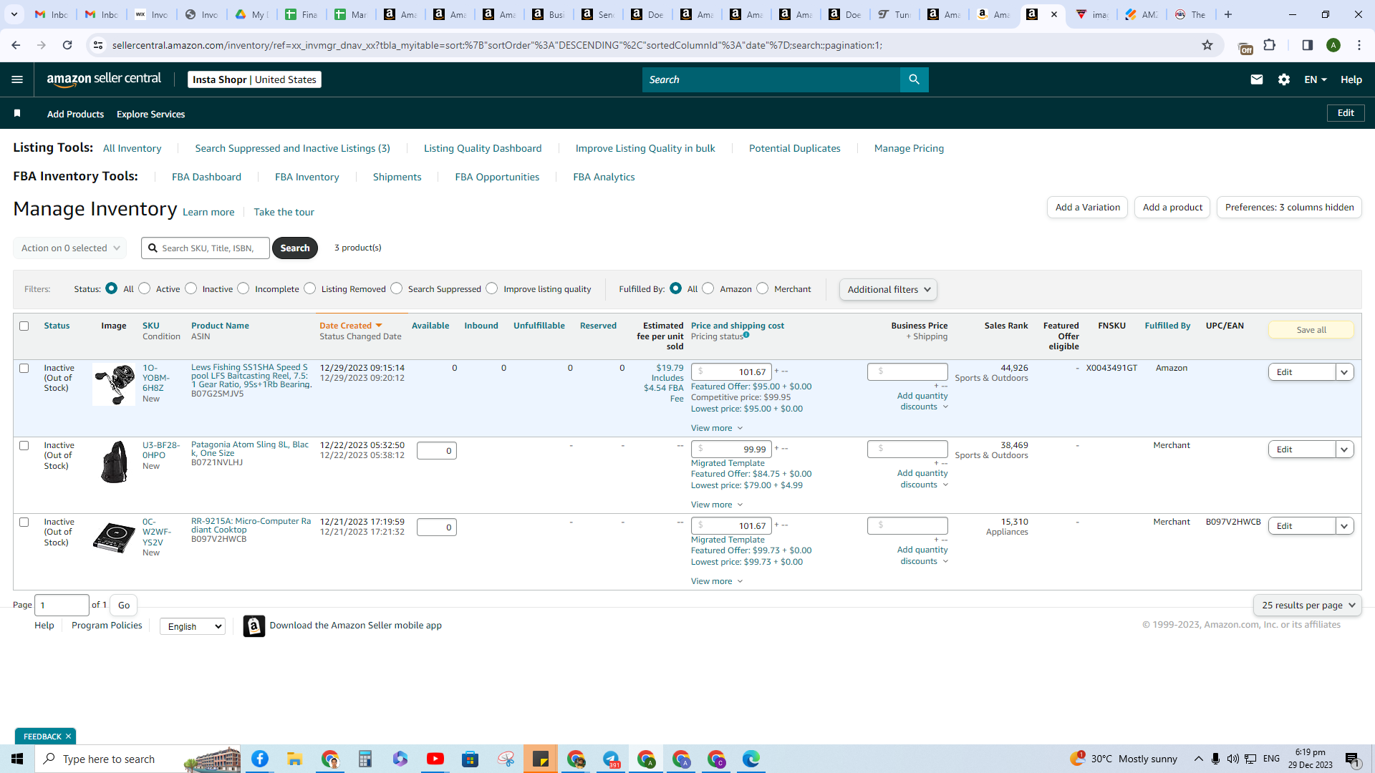Open Sticky Notes from the taskbar

click(x=541, y=759)
